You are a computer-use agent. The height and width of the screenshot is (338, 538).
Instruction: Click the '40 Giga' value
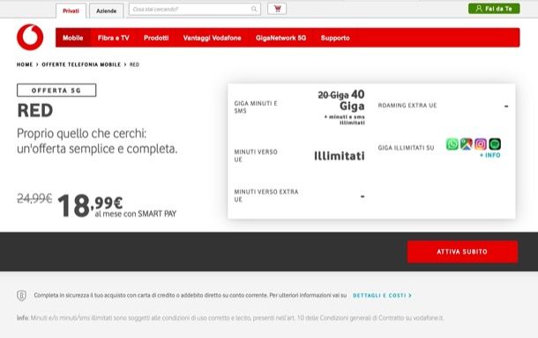[x=353, y=100]
